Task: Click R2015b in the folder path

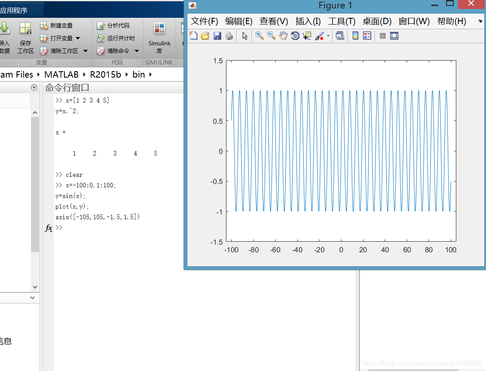Action: (105, 75)
